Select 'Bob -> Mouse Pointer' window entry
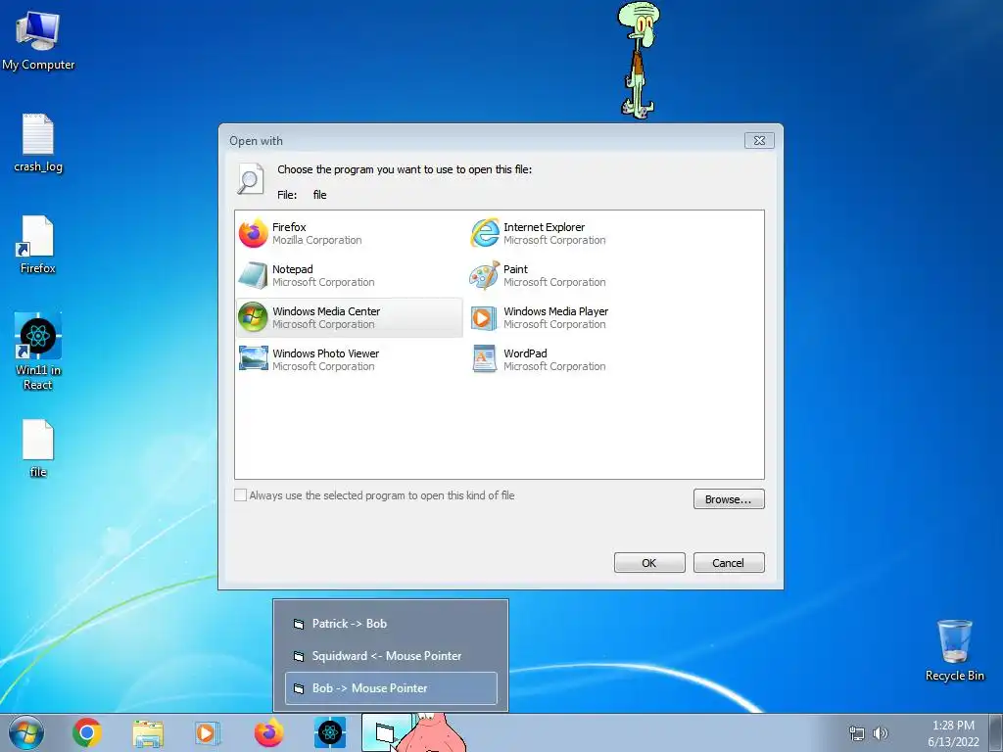 (391, 688)
